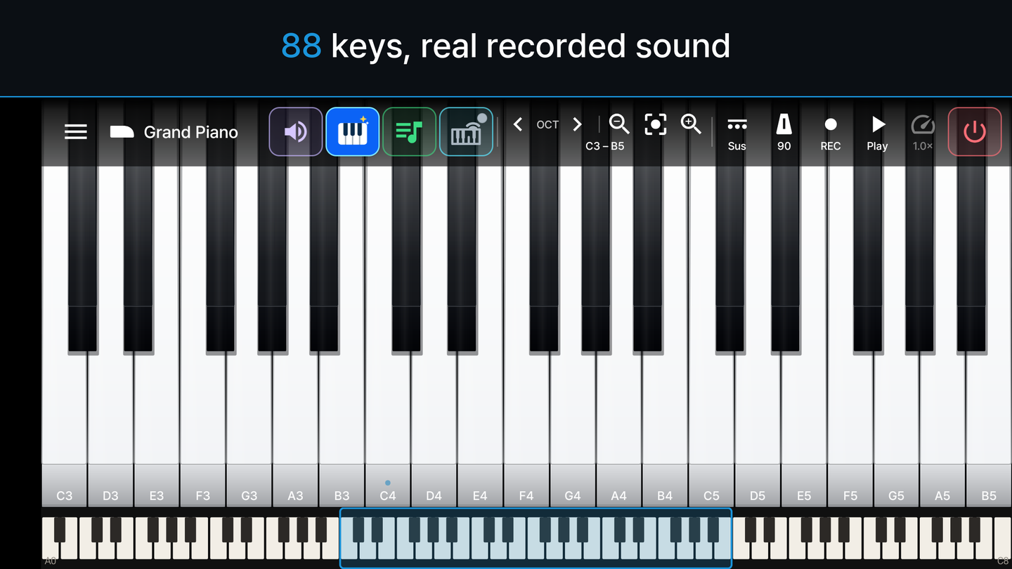Click the Play button
Screen dimensions: 1012x569
[877, 133]
